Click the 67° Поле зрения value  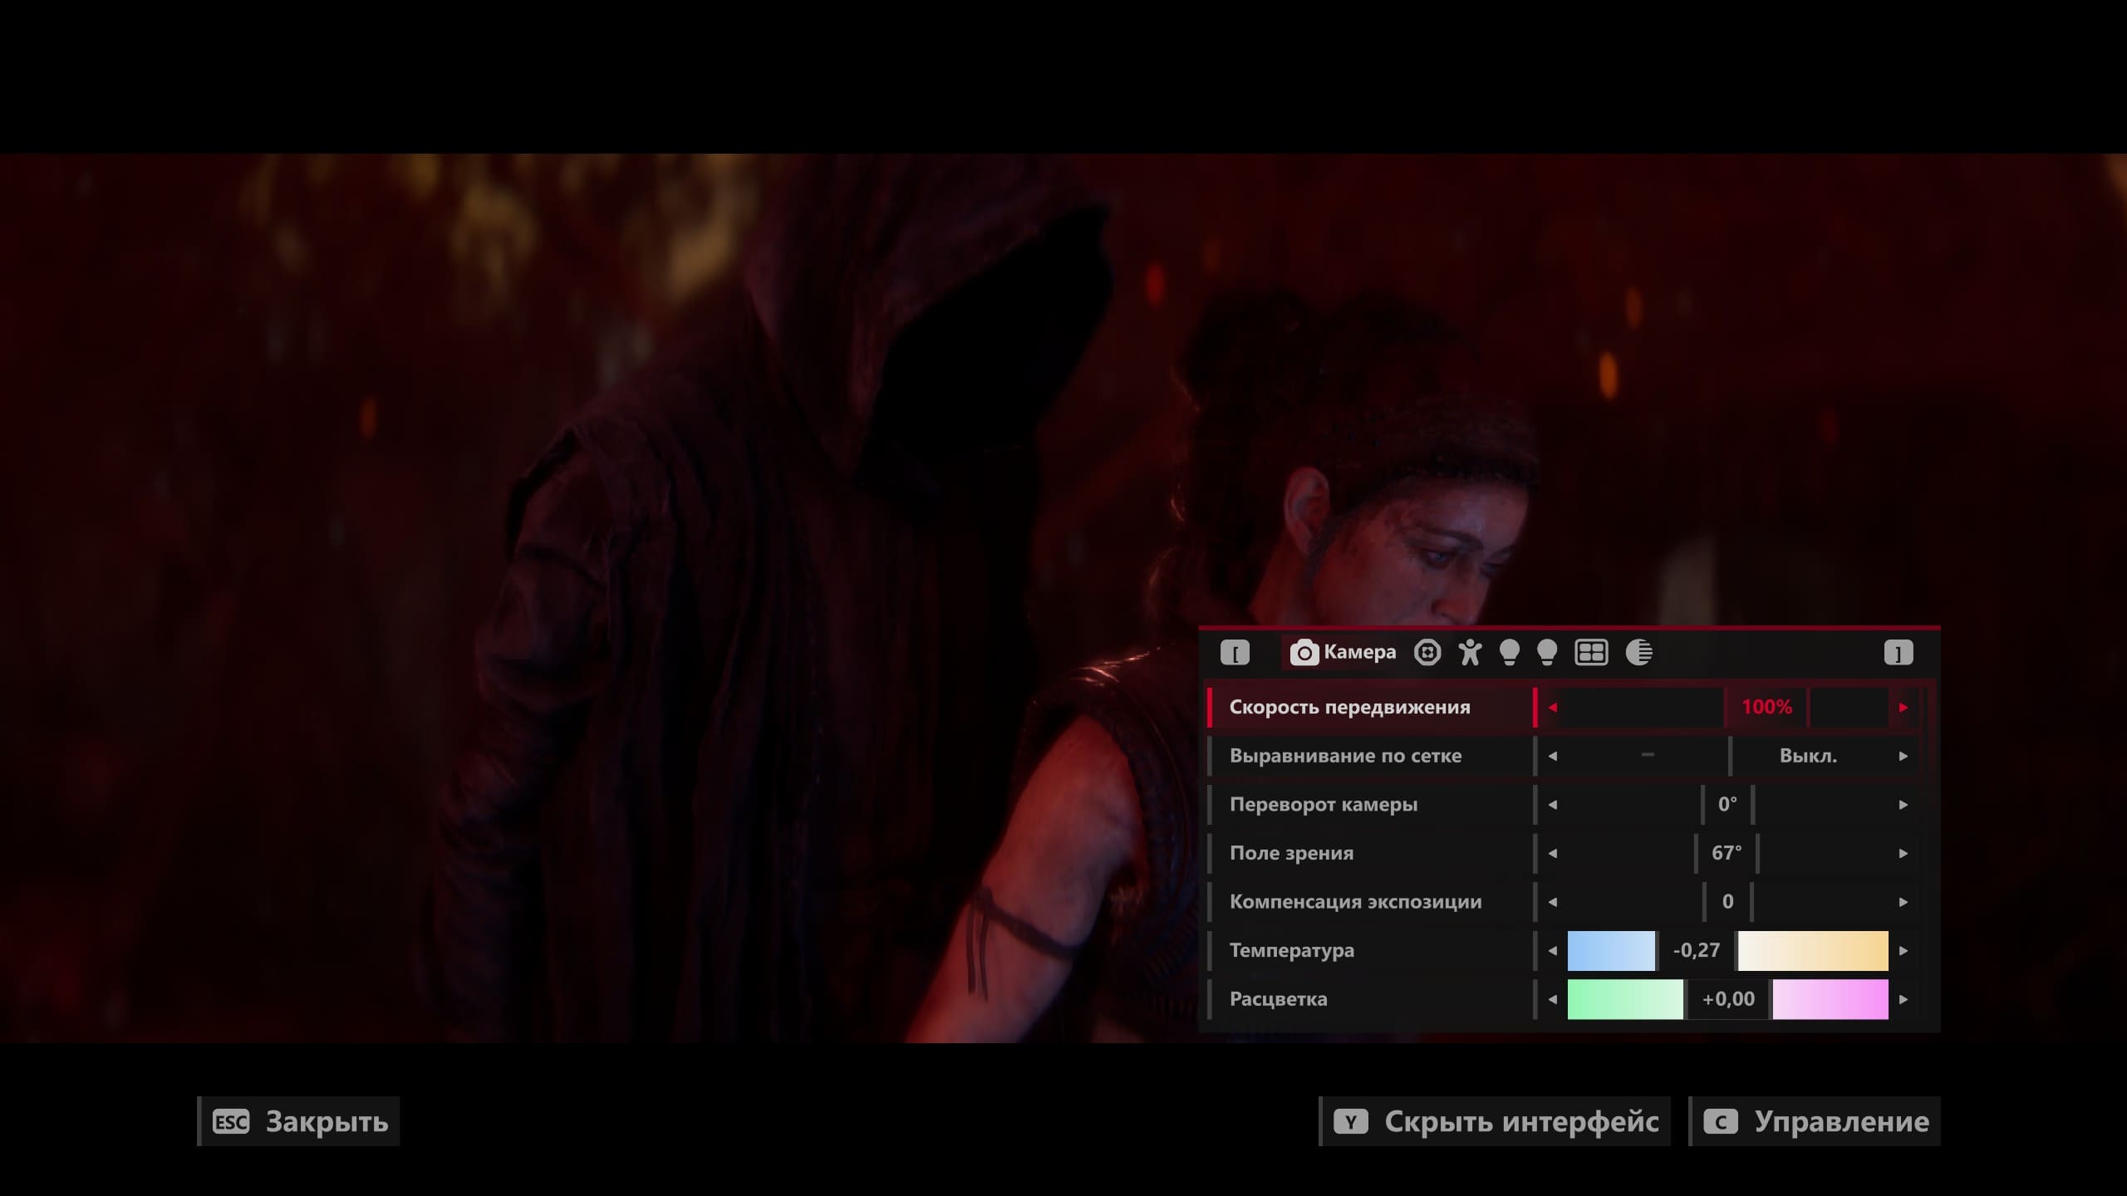tap(1727, 853)
